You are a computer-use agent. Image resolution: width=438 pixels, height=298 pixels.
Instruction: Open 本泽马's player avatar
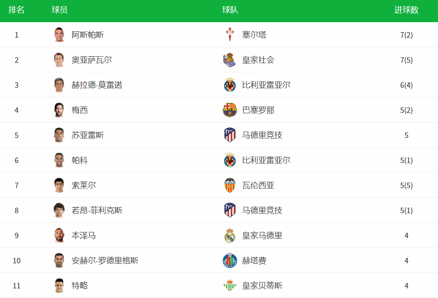[x=59, y=235]
